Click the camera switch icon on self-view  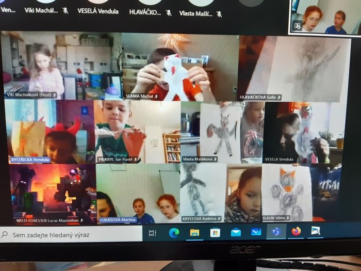(297, 26)
